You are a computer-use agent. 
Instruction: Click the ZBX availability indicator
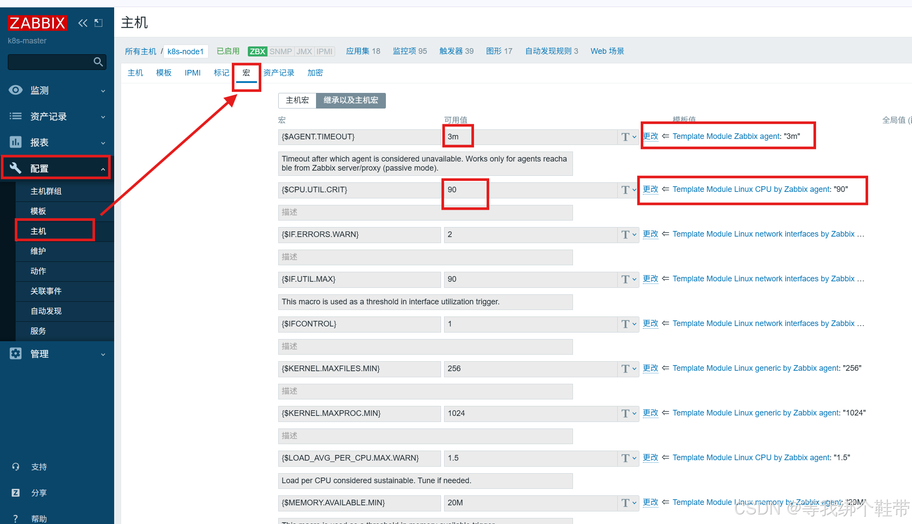257,51
